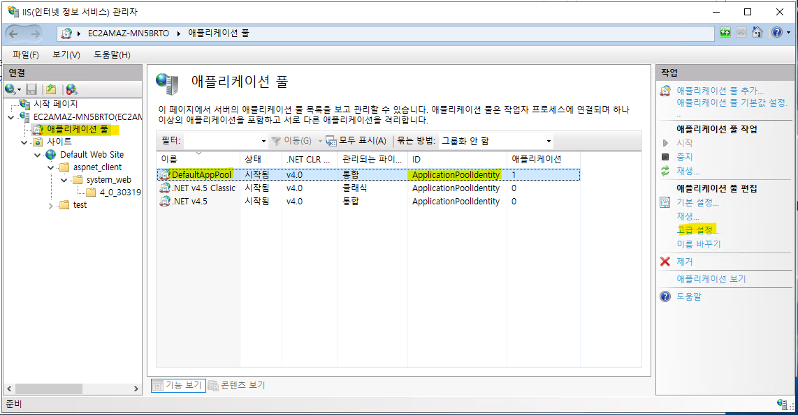Screen dimensions: 798x415
Task: Click the Delete connection icon in the Connections toolbar
Action: (72, 89)
